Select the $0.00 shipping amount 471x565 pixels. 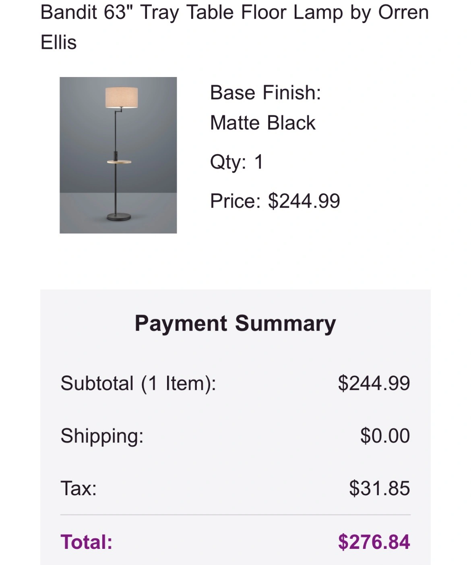(x=385, y=436)
